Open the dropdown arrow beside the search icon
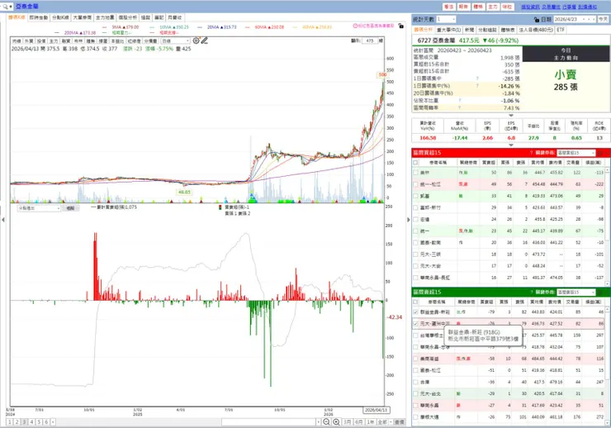This screenshot has width=611, height=428. 11,7
